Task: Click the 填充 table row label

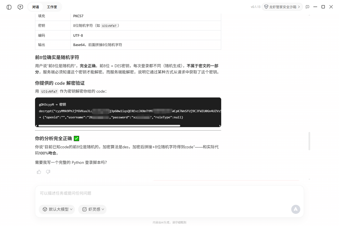Action: click(42, 16)
